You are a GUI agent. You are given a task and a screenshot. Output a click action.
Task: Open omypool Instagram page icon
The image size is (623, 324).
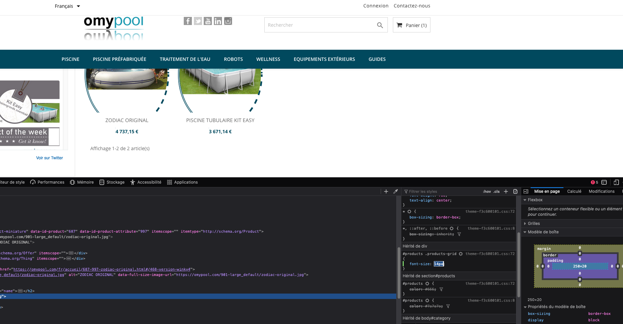[x=228, y=21]
